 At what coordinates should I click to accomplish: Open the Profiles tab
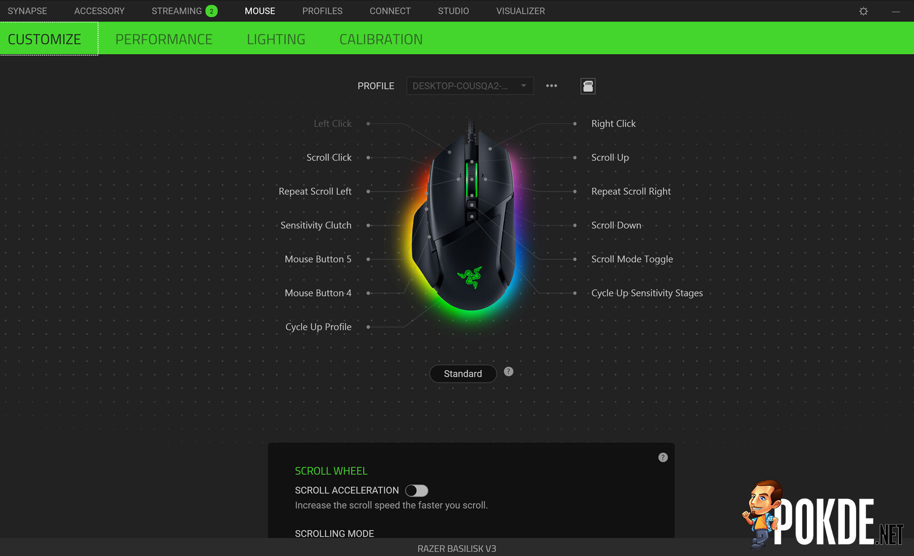point(322,11)
